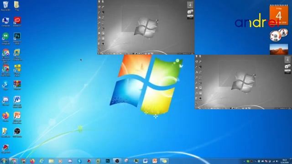This screenshot has height=164, width=292.
Task: Select the Angry Birds desktop shortcut
Action: click(5, 149)
